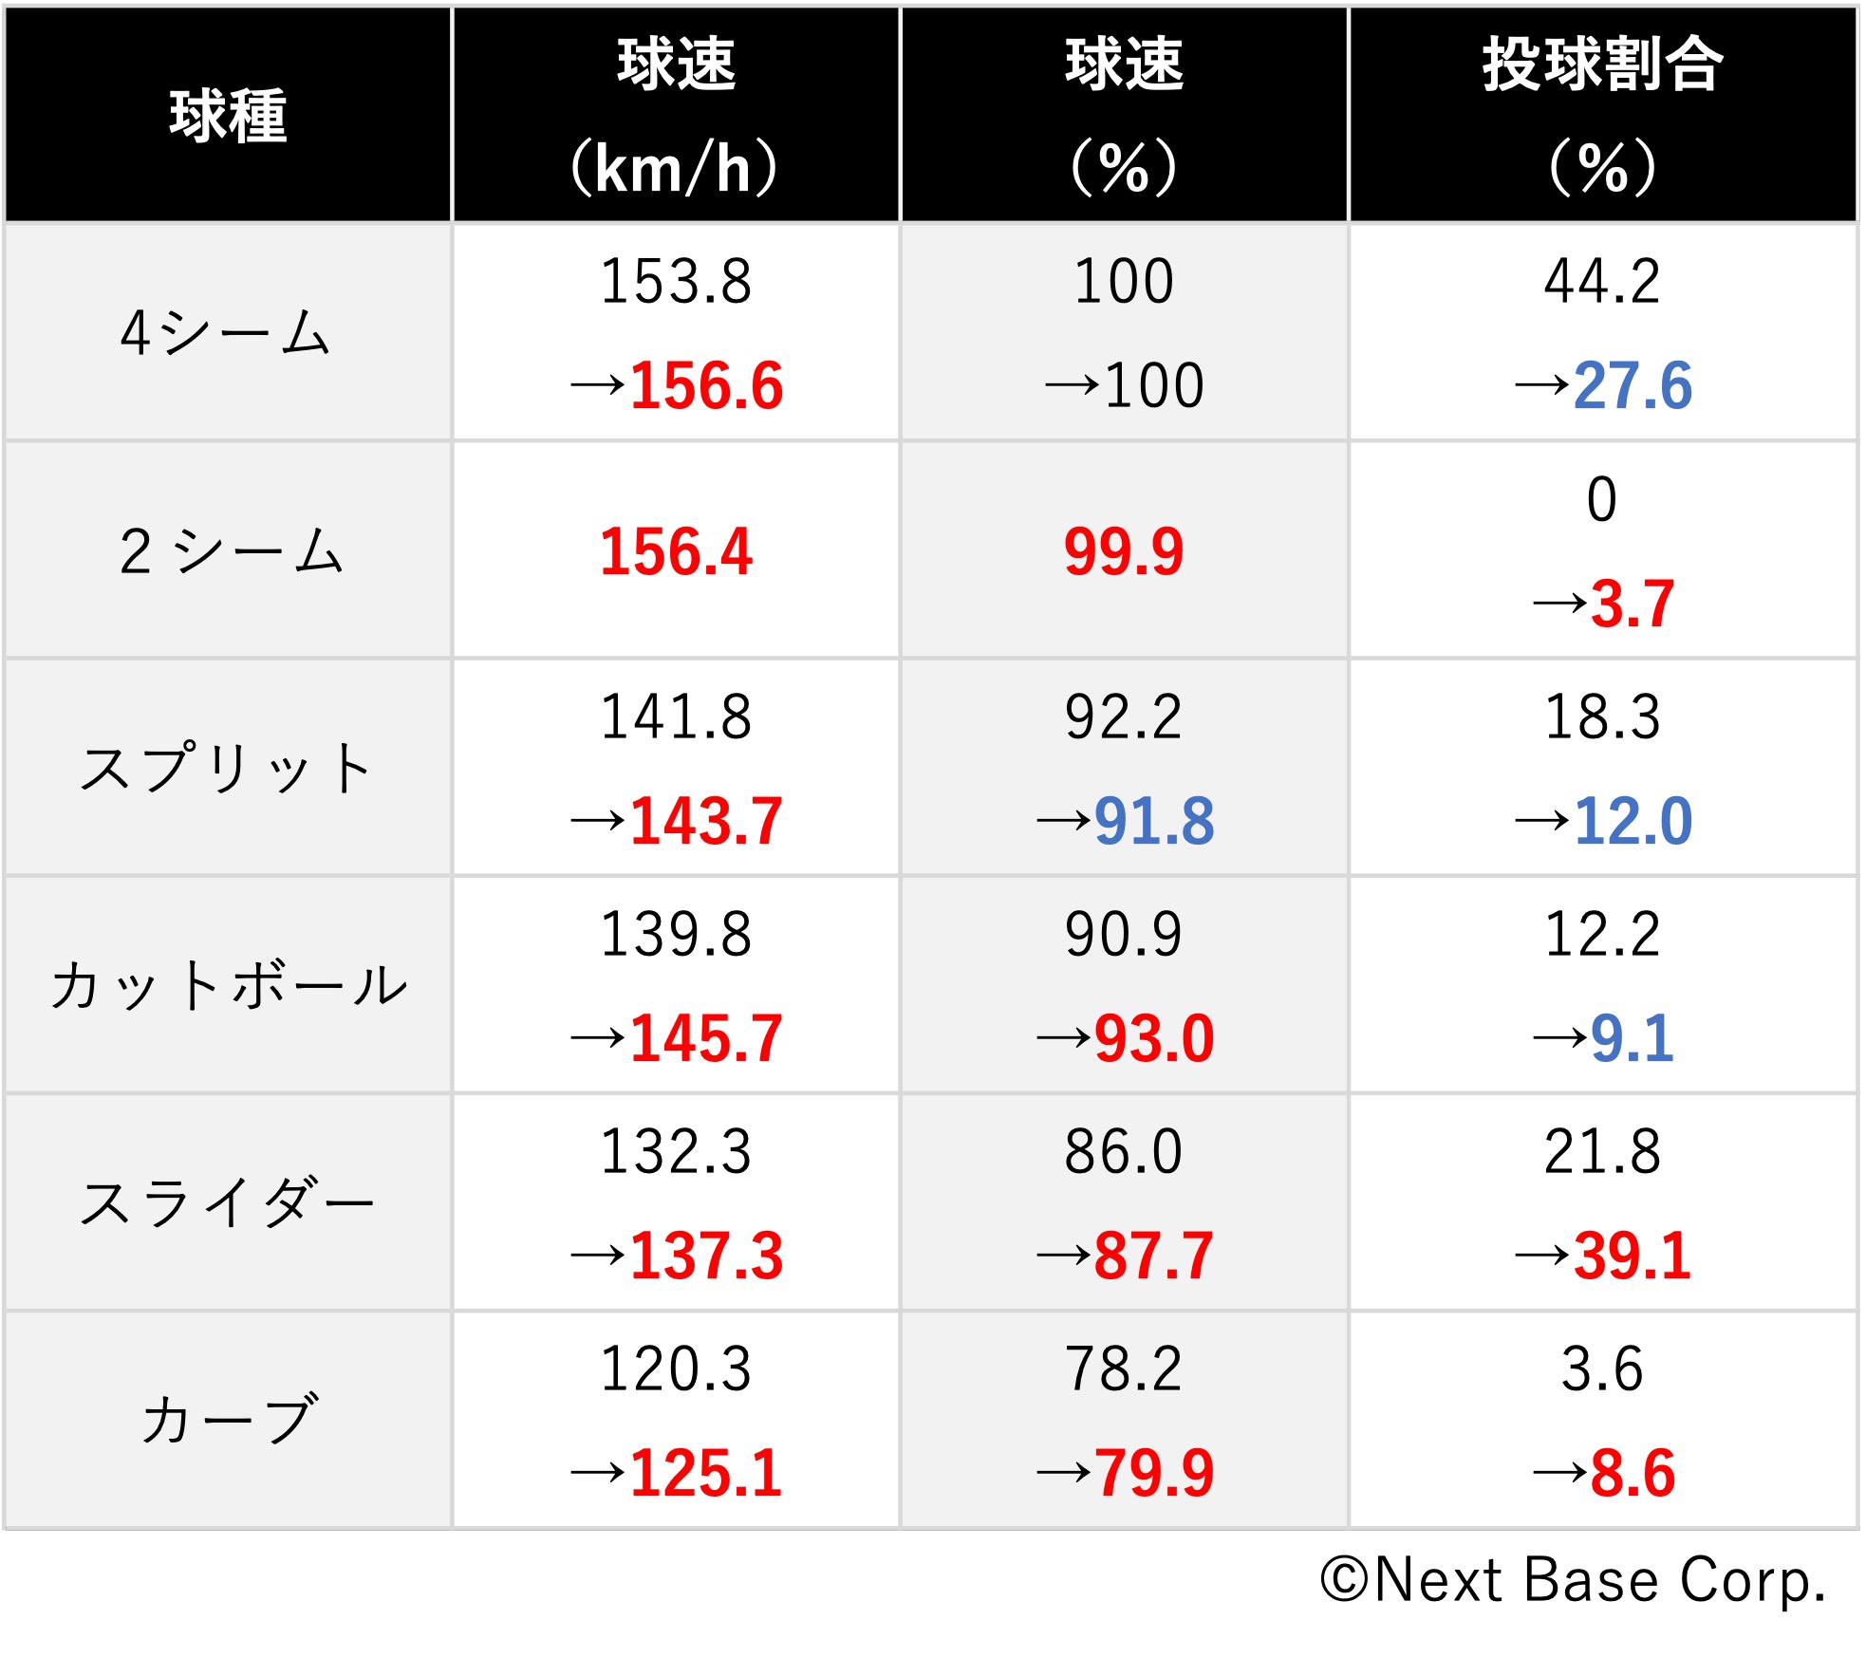This screenshot has height=1657, width=1866.
Task: Click the blue 91.8 value
Action: pos(1154,821)
